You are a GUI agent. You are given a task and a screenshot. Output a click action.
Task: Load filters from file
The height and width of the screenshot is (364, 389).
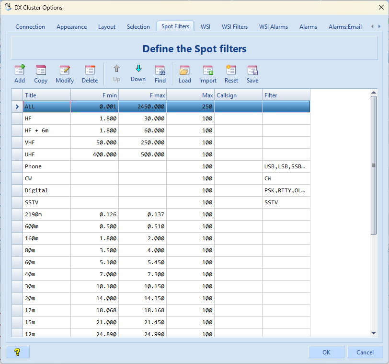point(185,74)
